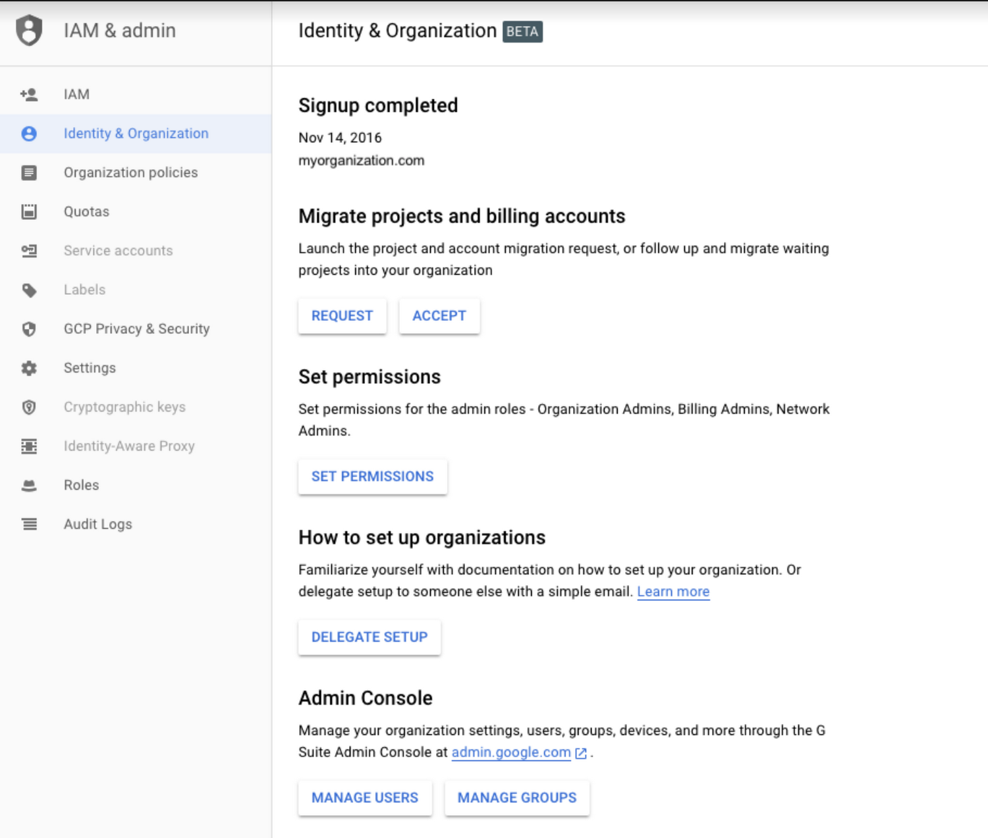The image size is (988, 838).
Task: Click the ACCEPT migration button
Action: pyautogui.click(x=439, y=316)
